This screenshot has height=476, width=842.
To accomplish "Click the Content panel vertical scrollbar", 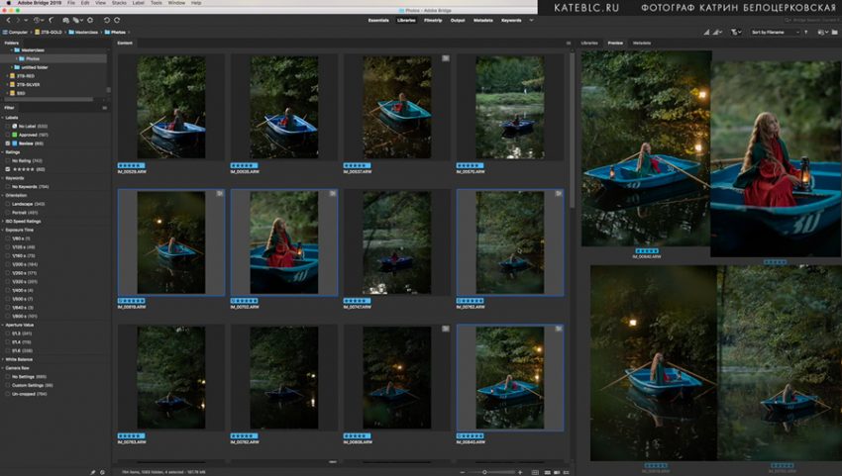I will point(573,129).
